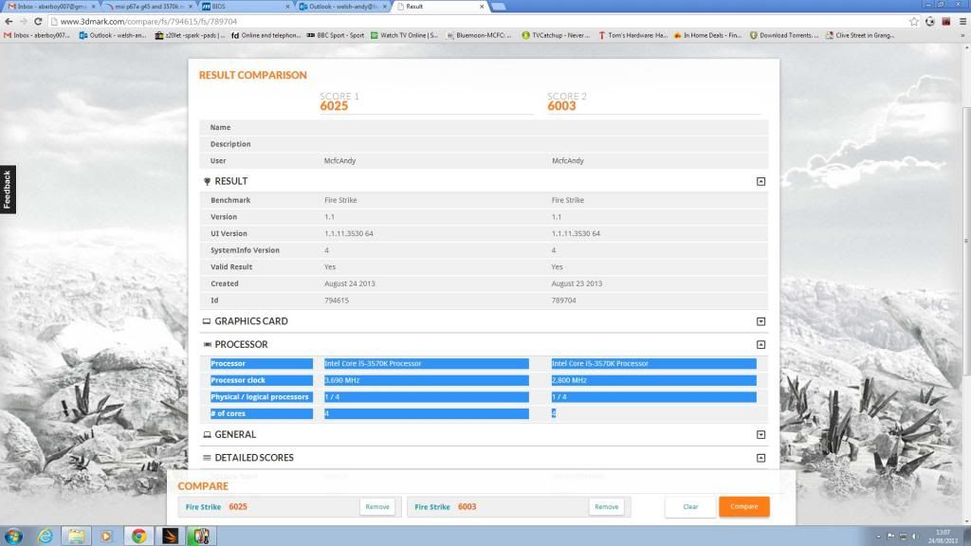Click the laptop icon beside GENERAL

pos(207,434)
